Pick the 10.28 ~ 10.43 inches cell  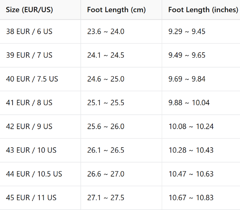[x=191, y=150]
